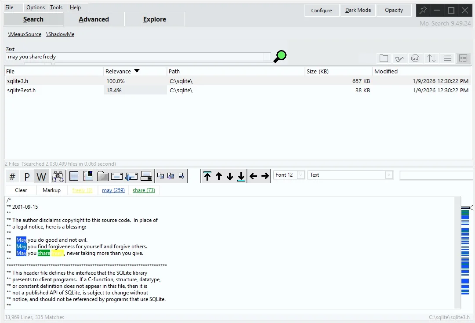475x323 pixels.
Task: Switch to the Advanced tab
Action: (x=94, y=19)
